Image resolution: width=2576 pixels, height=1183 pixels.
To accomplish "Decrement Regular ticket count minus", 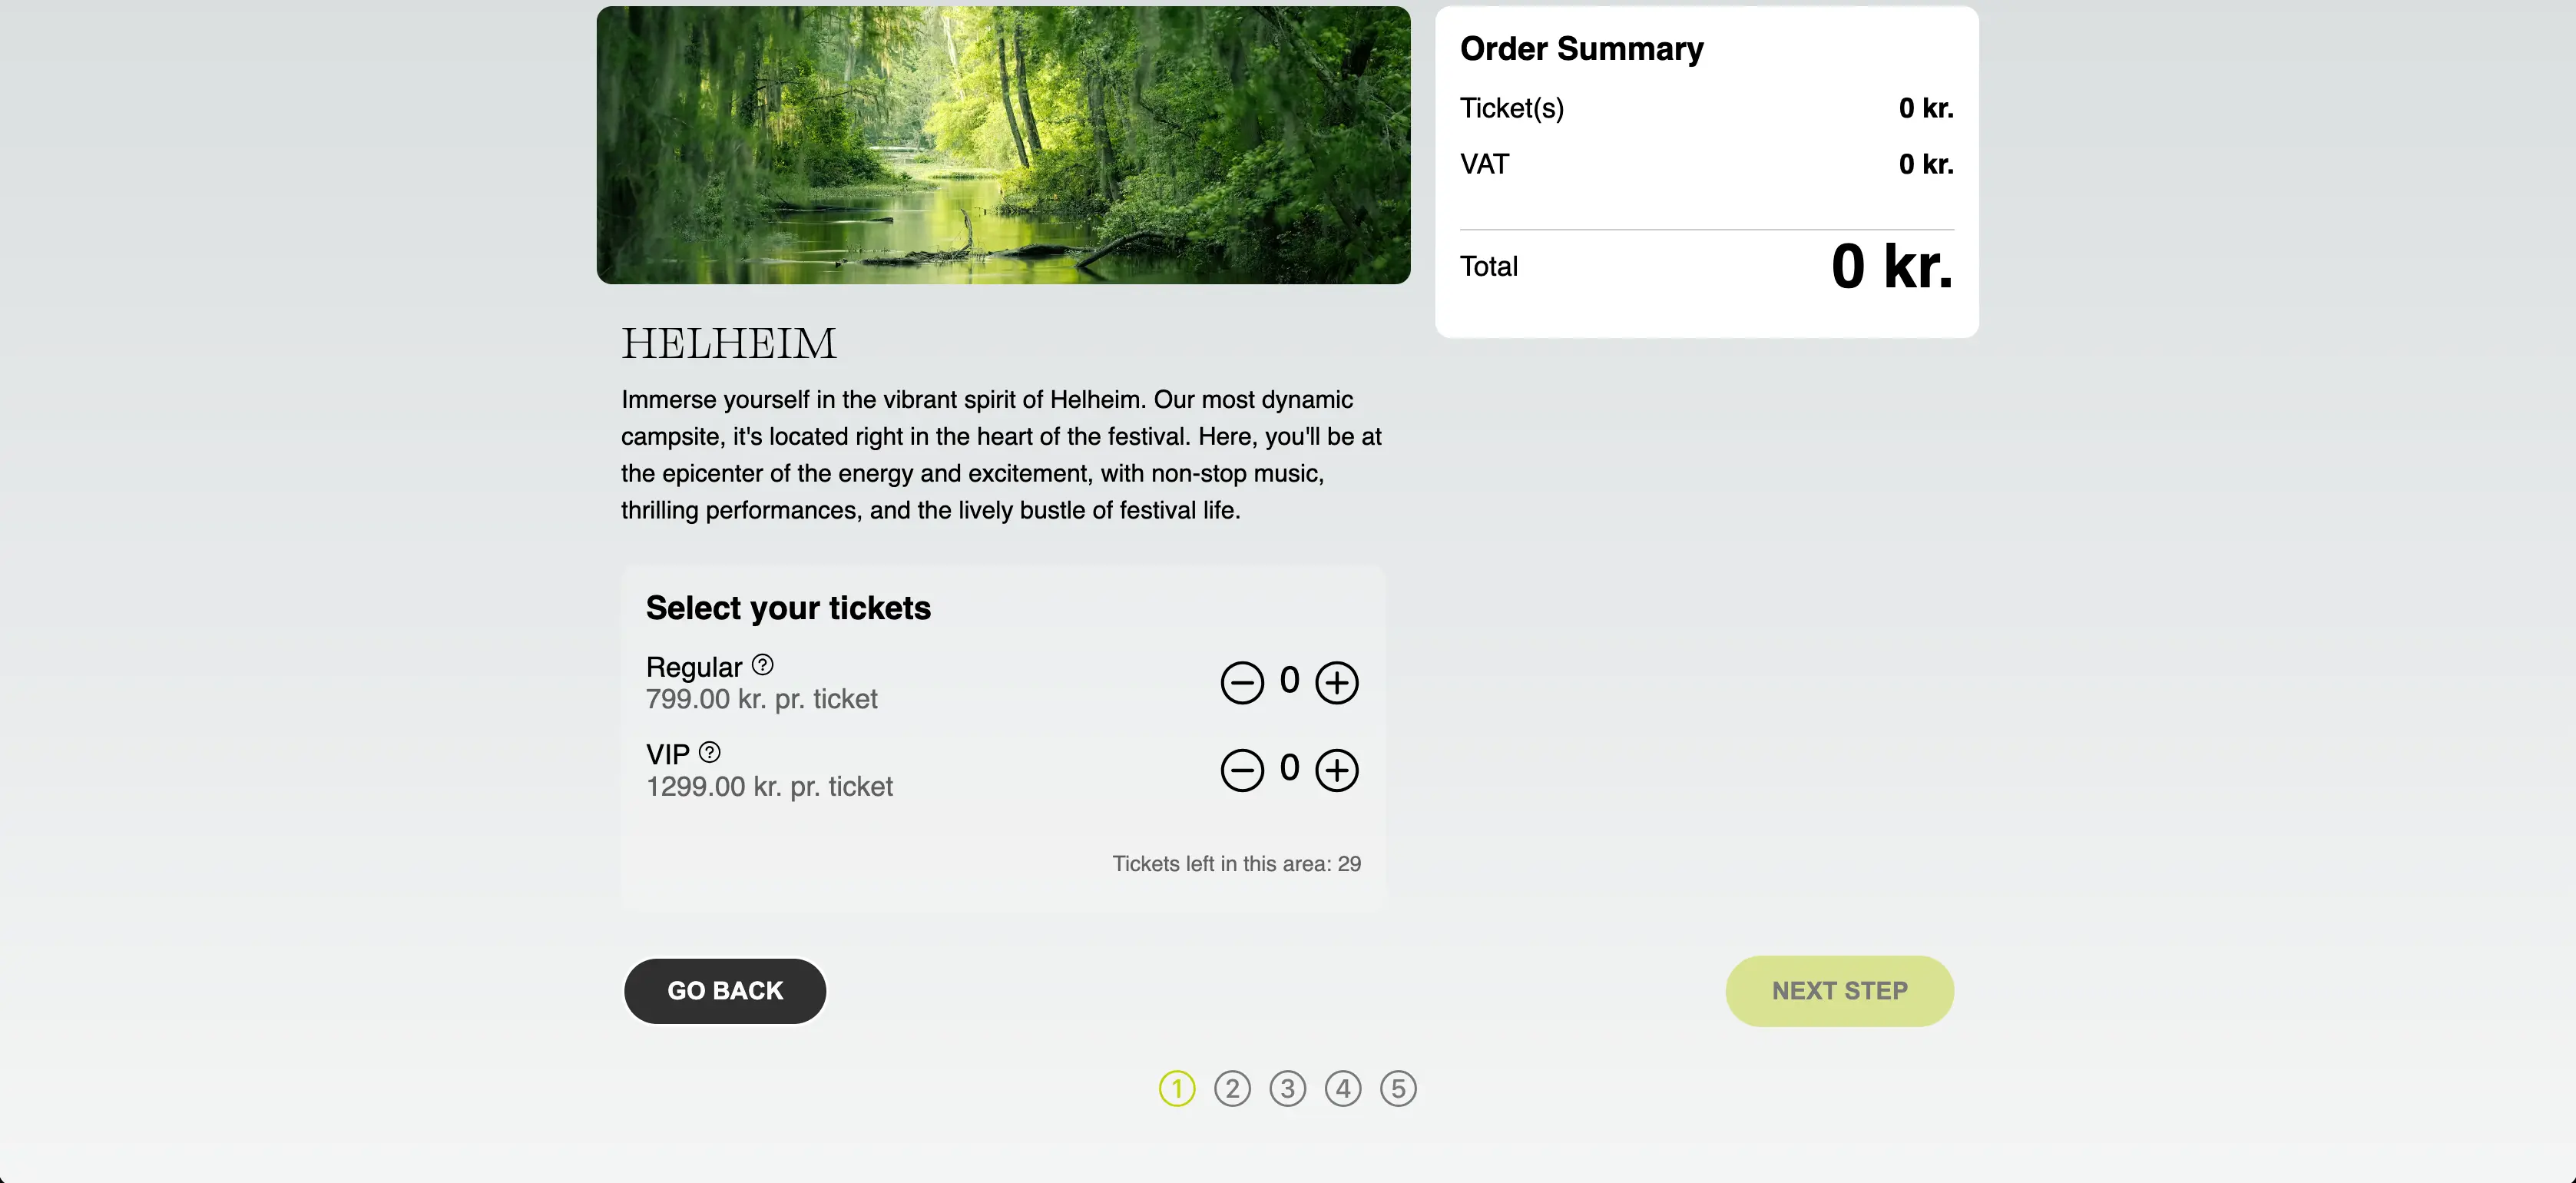I will click(x=1242, y=681).
